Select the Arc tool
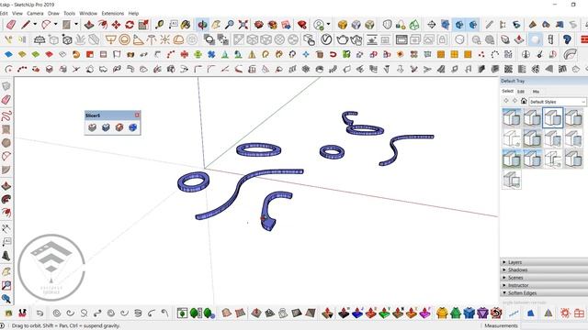This screenshot has width=588, height=330. [x=46, y=25]
